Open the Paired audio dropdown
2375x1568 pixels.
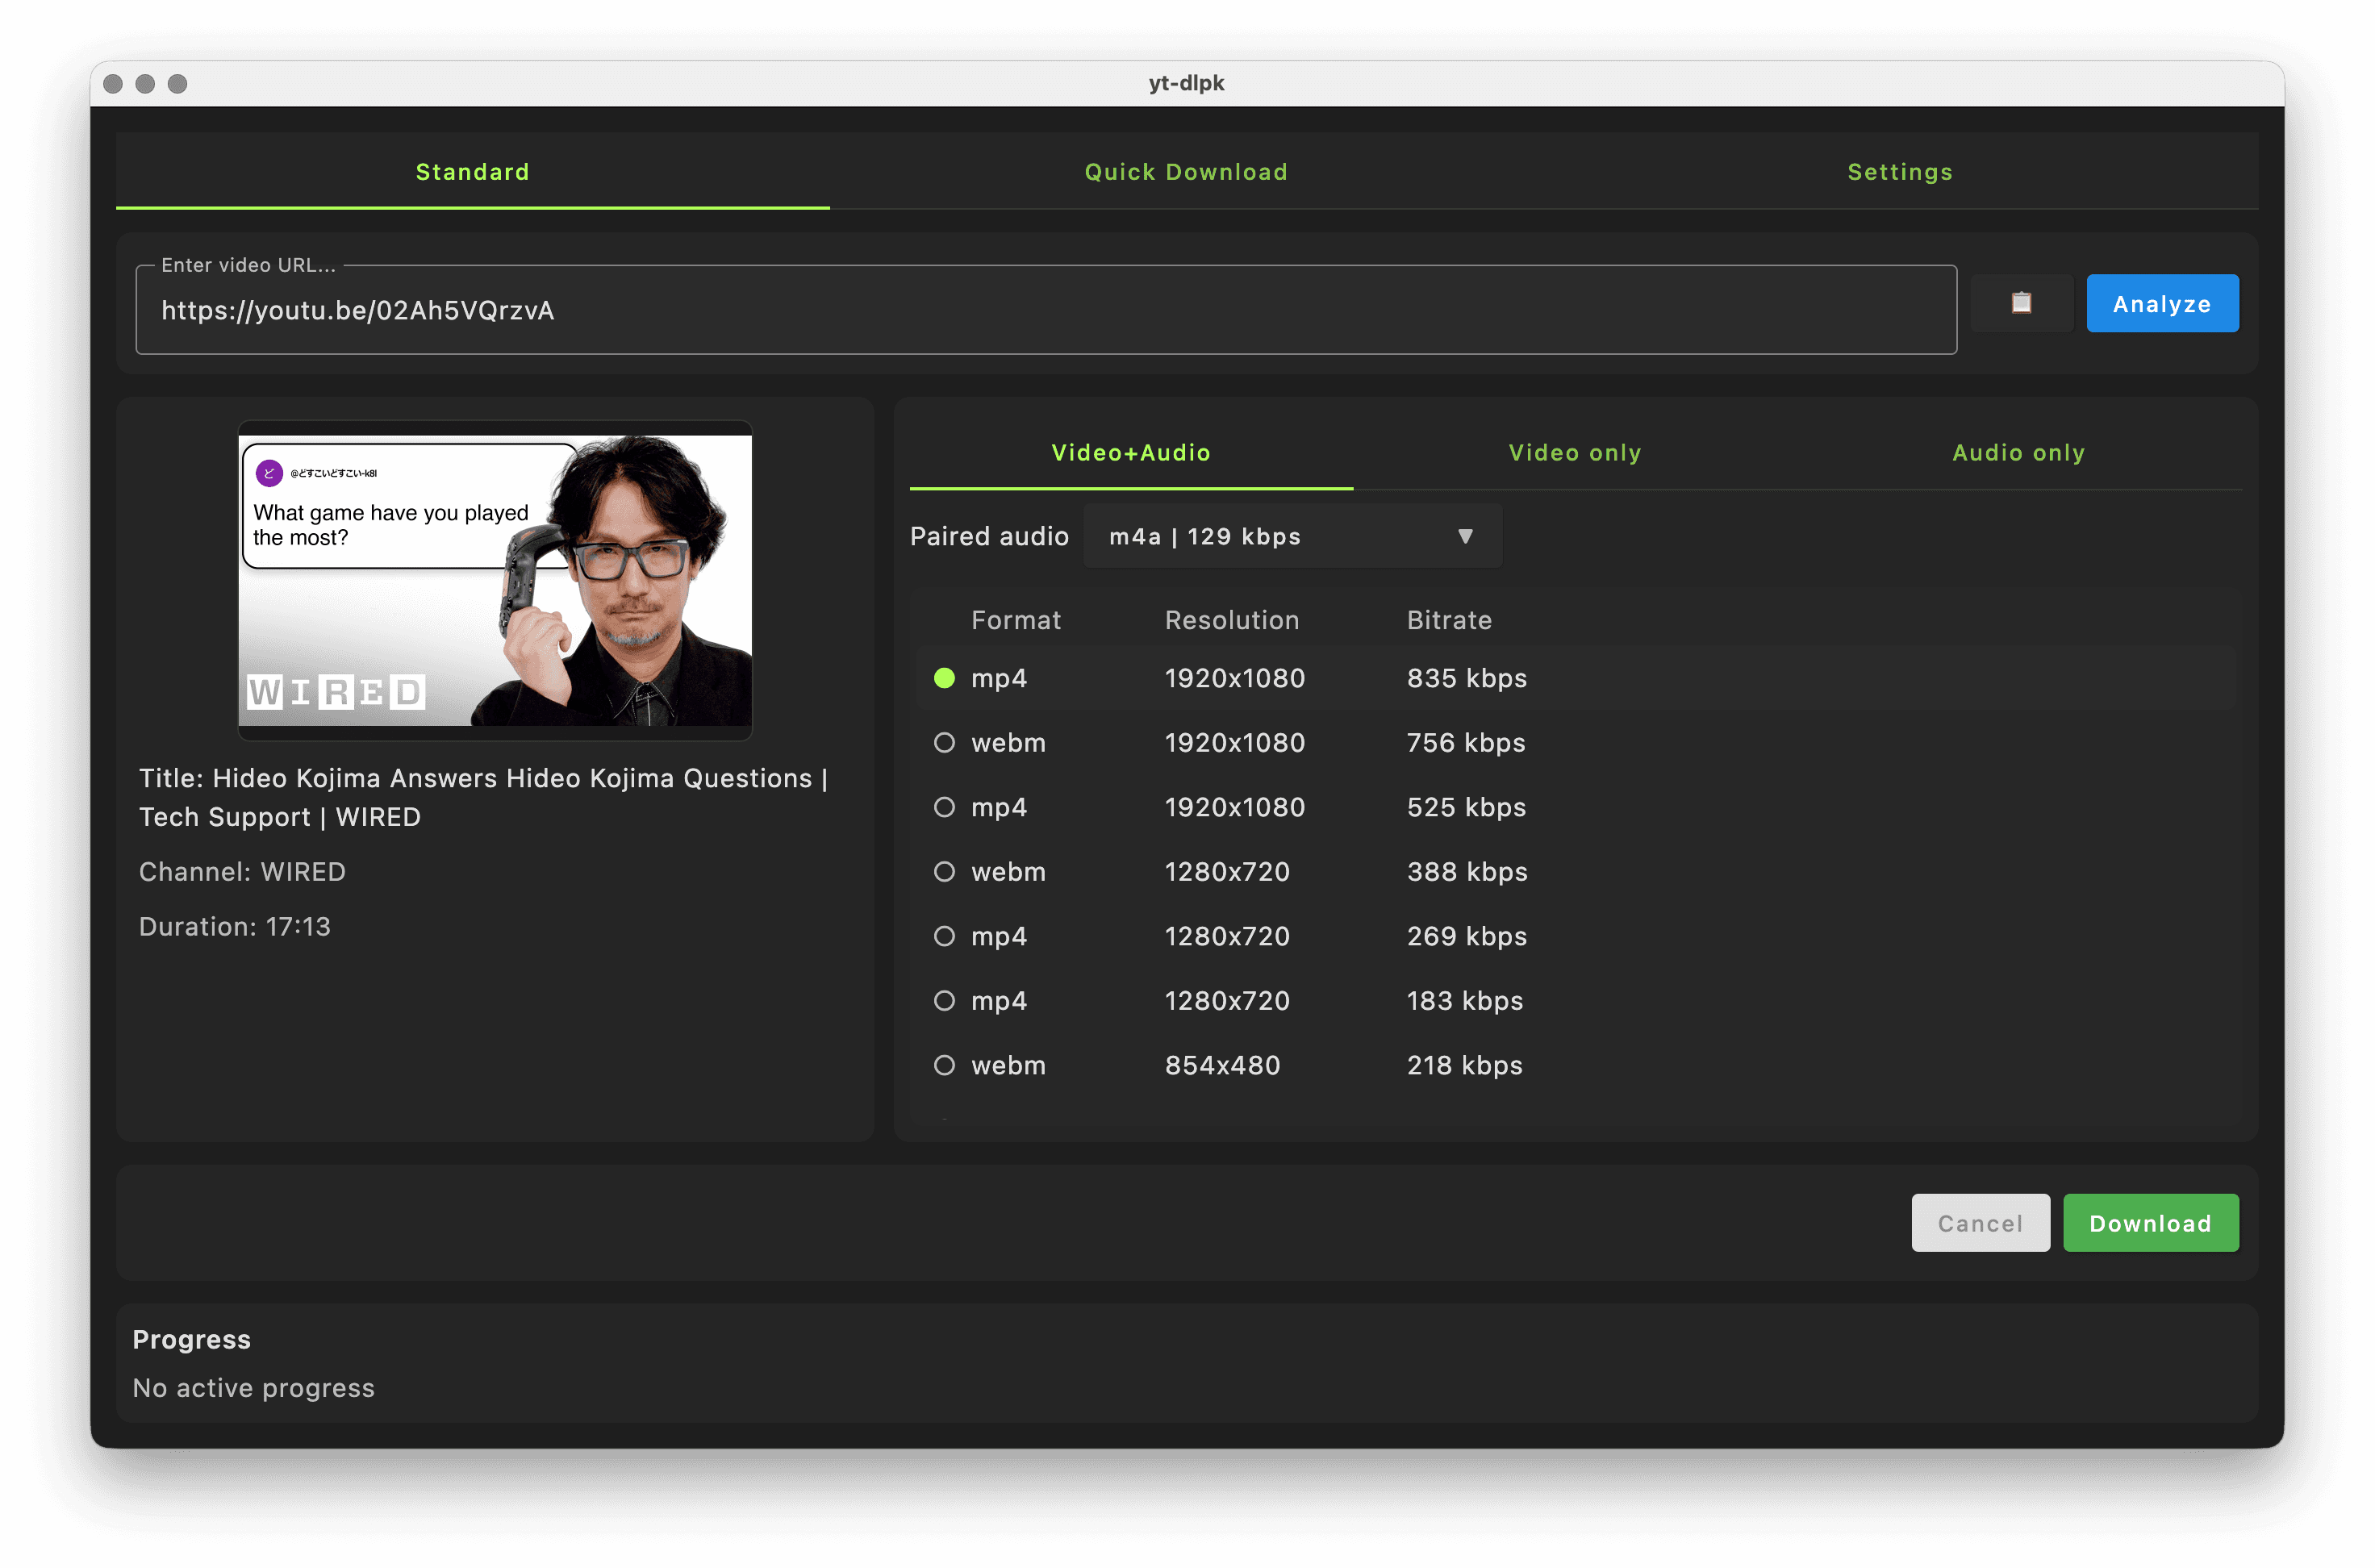1292,537
